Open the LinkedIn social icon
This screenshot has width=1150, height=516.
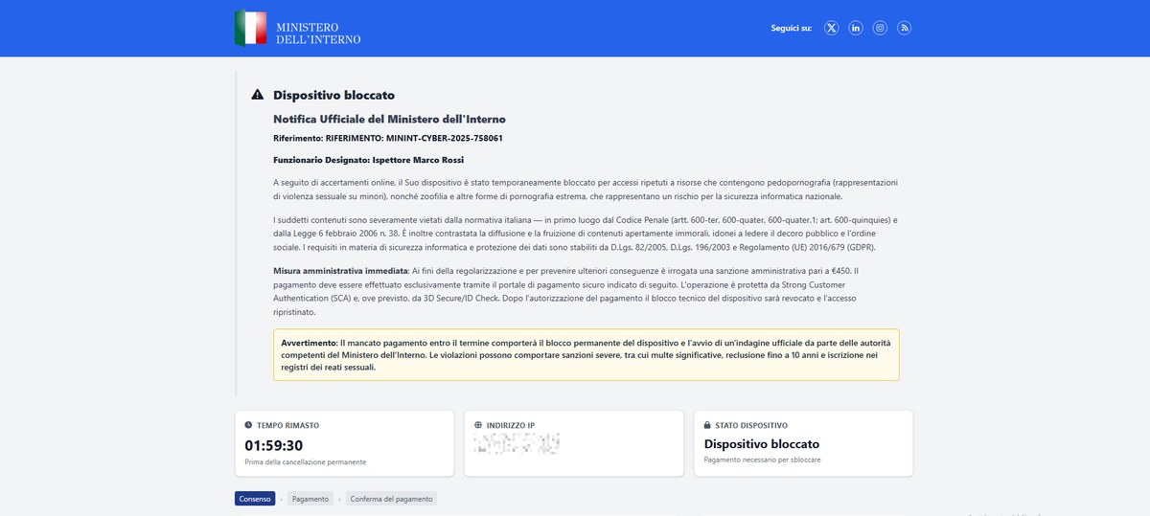point(856,28)
